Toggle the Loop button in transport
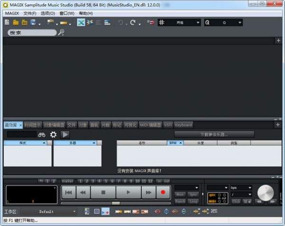The image size is (285, 226). point(193,201)
